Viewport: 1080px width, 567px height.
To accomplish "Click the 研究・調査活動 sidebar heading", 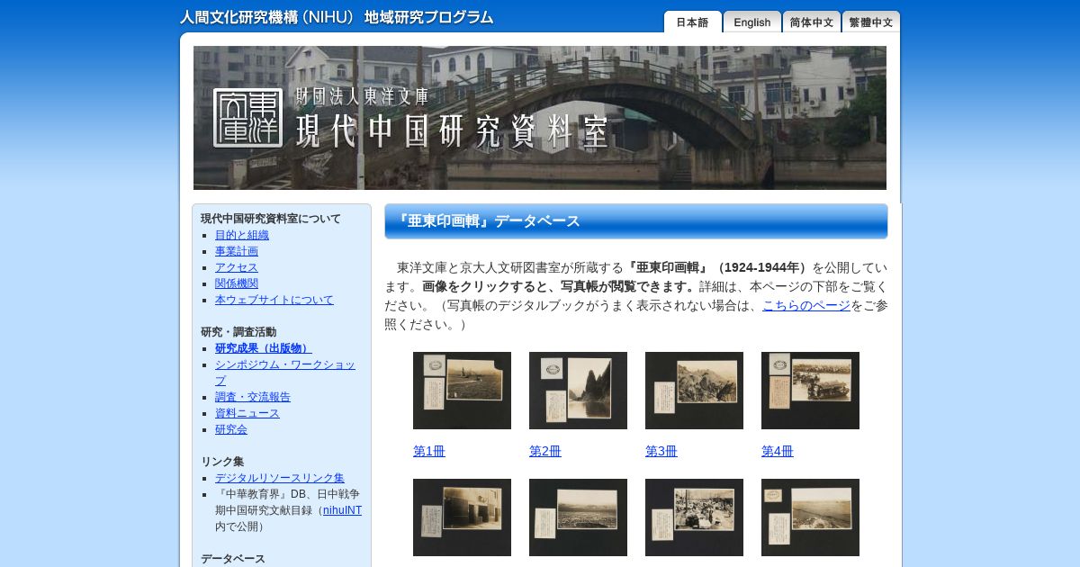I will [x=238, y=332].
